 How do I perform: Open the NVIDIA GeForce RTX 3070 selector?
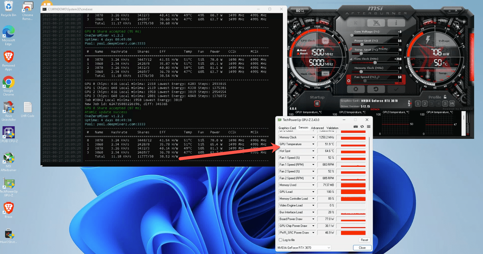(303, 247)
